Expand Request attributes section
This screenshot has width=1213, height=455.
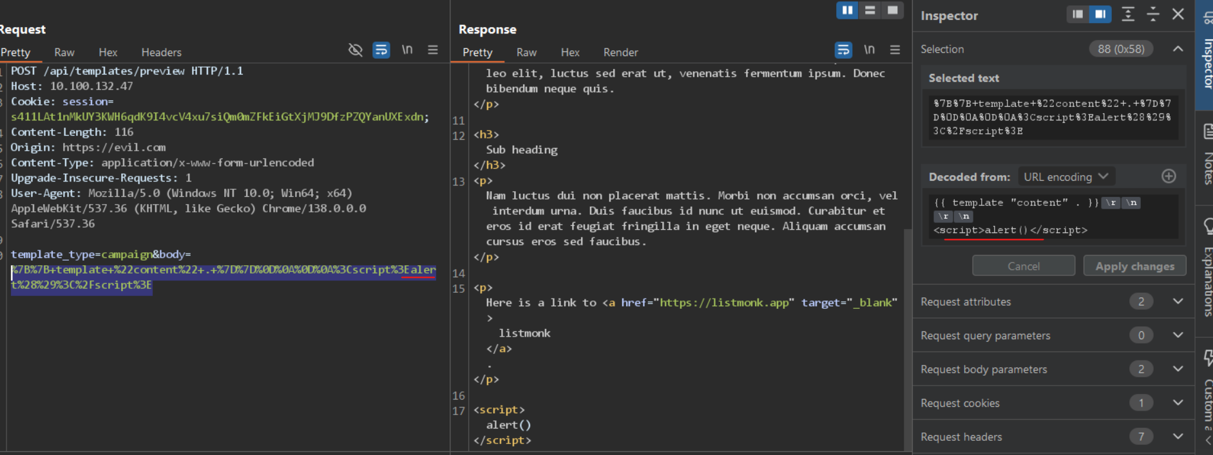[x=1178, y=302]
